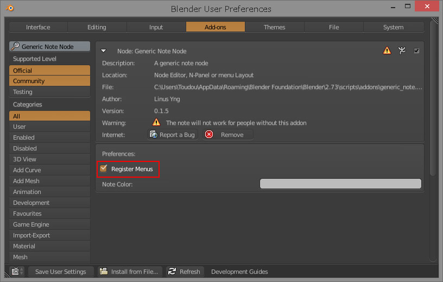
Task: Click Save User Settings
Action: [61, 272]
